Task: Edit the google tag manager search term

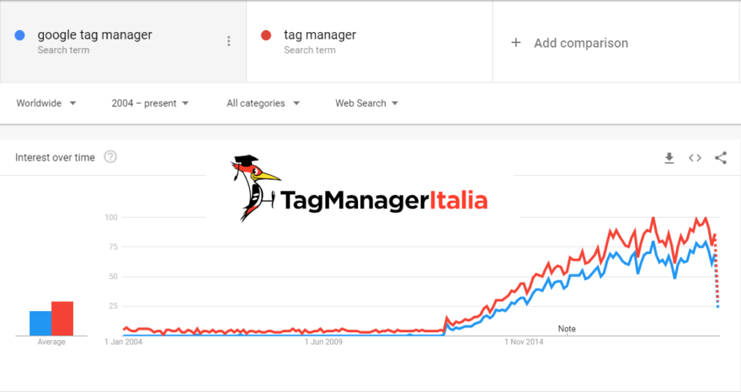Action: 95,35
